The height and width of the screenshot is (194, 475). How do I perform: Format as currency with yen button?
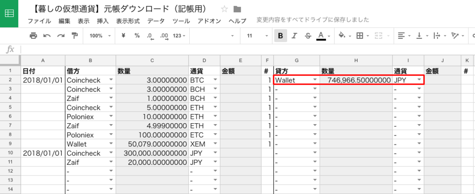(x=123, y=36)
